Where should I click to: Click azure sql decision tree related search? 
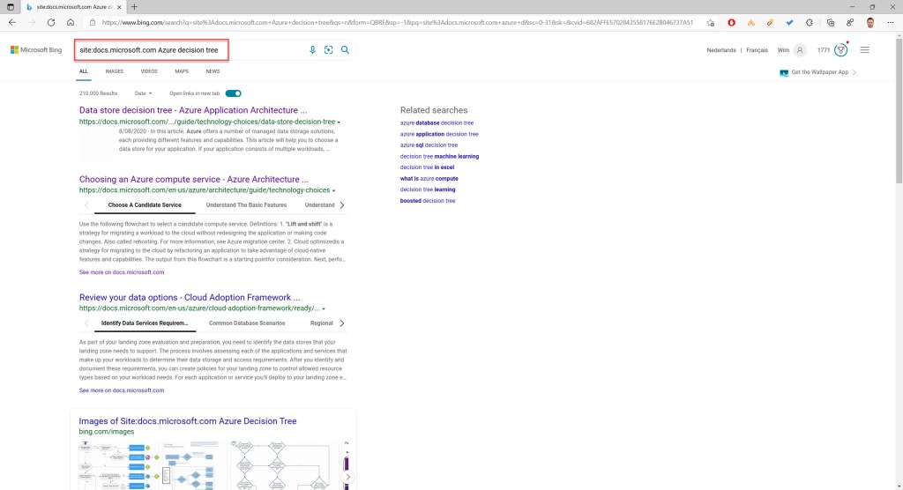429,145
